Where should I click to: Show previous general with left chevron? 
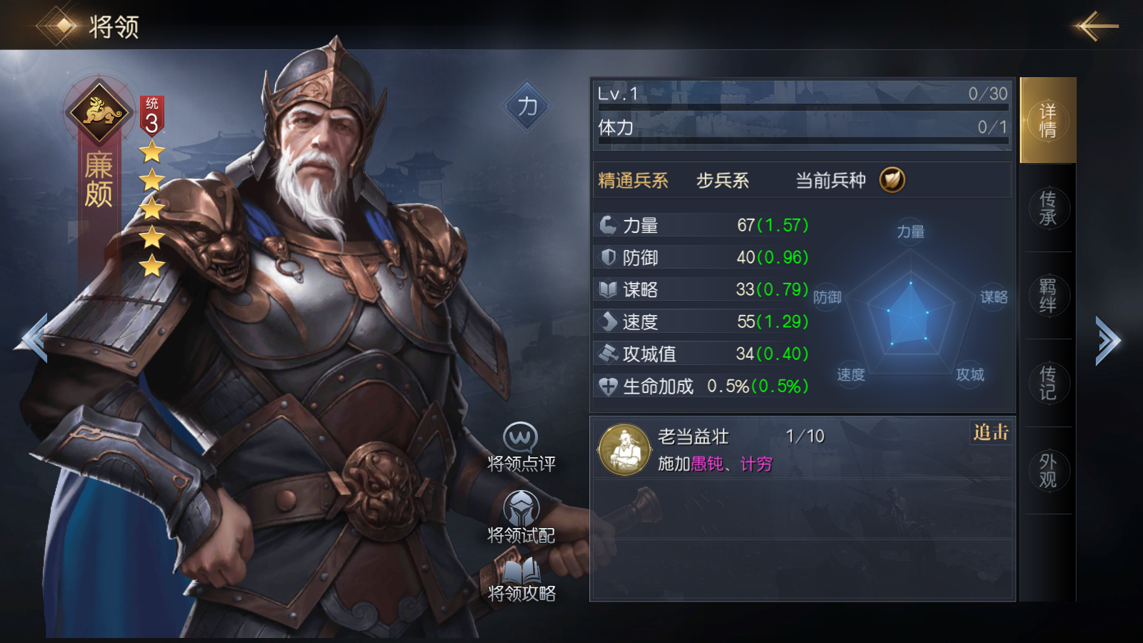coord(32,339)
